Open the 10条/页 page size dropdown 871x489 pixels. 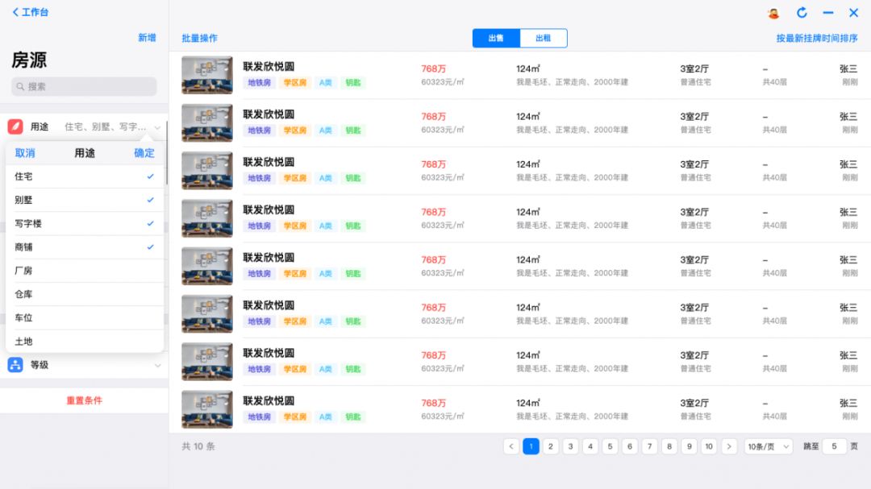[769, 446]
